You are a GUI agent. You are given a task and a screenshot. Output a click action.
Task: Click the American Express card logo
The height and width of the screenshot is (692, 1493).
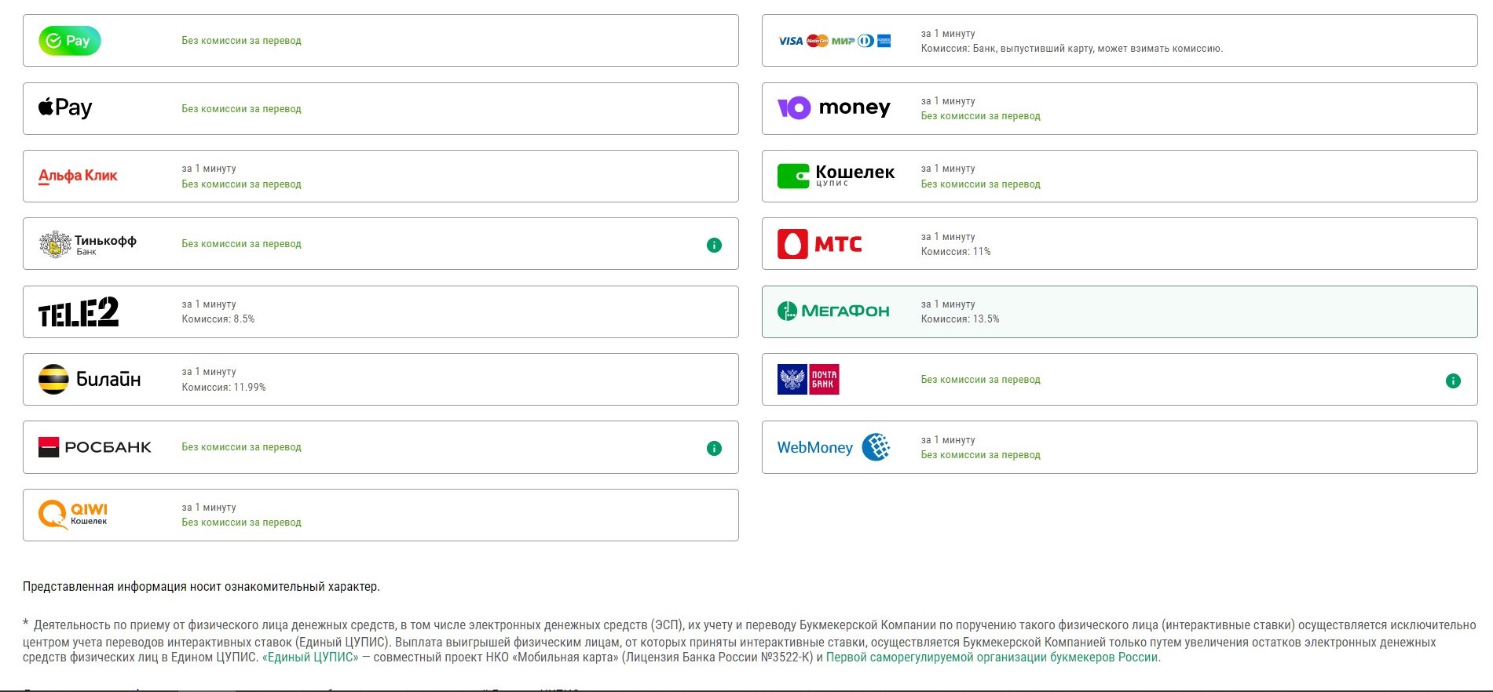[884, 41]
